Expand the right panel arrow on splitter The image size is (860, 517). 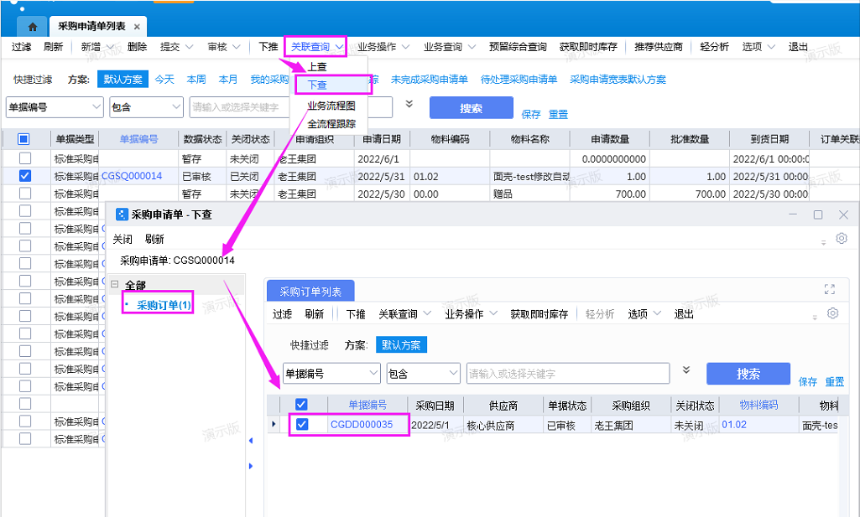[251, 466]
